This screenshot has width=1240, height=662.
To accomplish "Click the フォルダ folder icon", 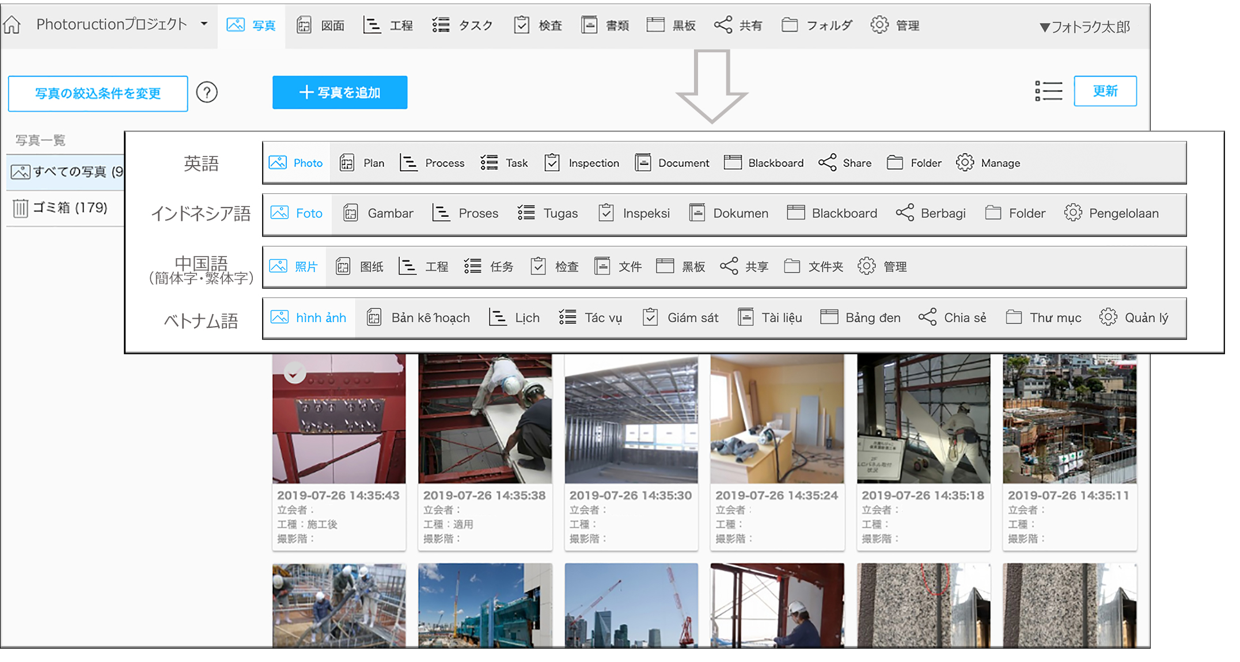I will click(790, 25).
